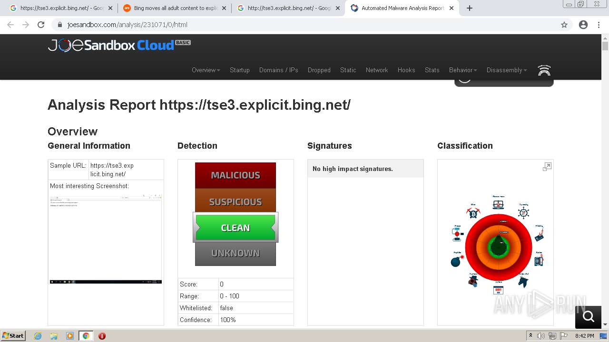Click the Trojan horse icon on chart

(523, 281)
